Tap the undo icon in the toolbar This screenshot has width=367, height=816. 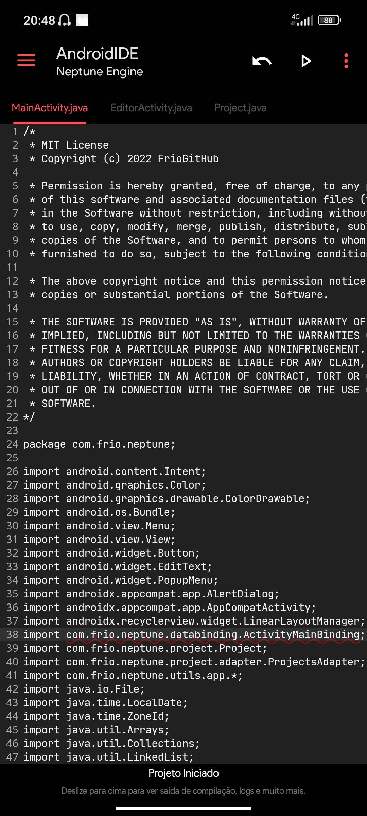point(262,61)
